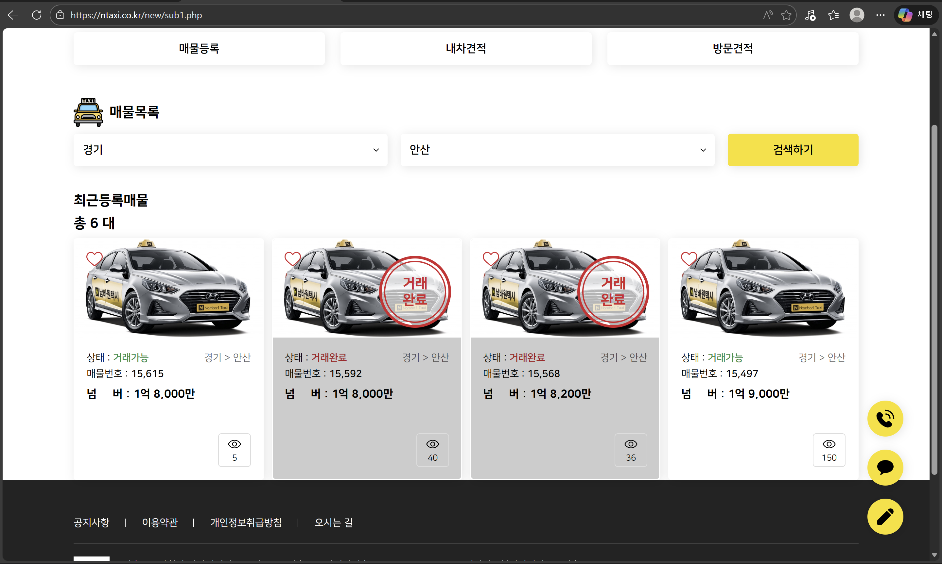Refresh the page with reload icon
Screen dimensions: 942x564
(37, 15)
